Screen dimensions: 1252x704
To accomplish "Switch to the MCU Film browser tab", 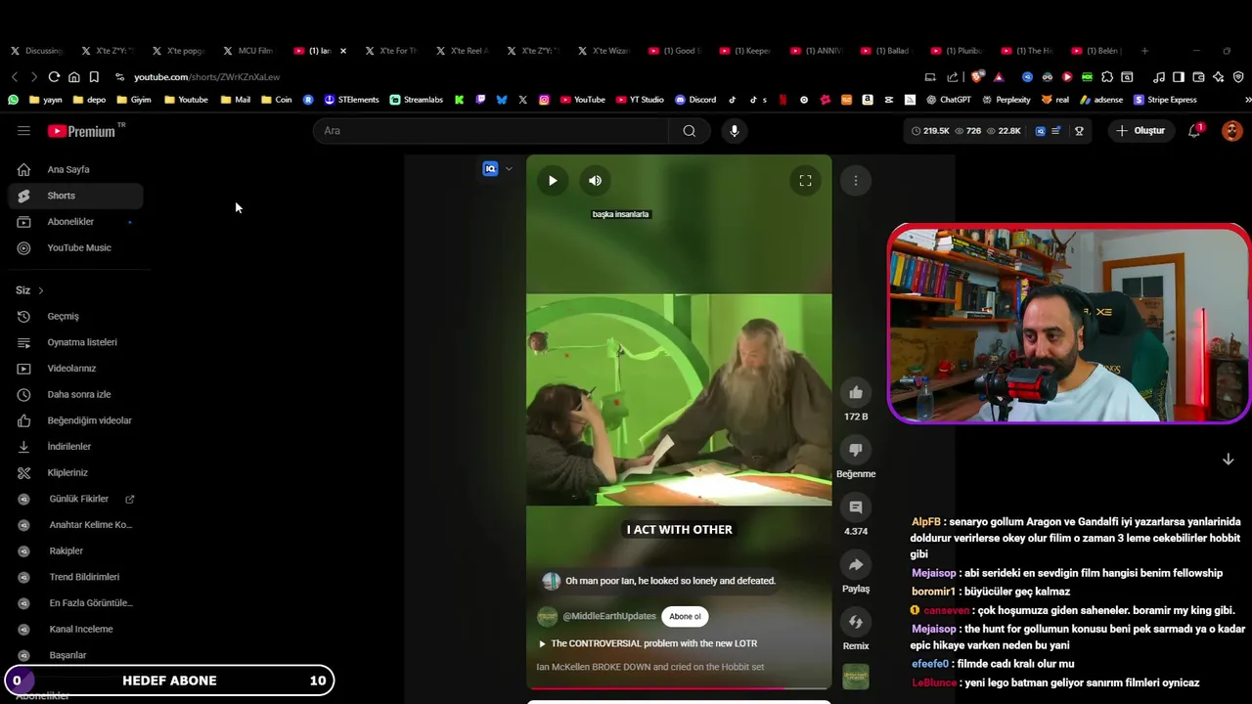I will coord(248,51).
